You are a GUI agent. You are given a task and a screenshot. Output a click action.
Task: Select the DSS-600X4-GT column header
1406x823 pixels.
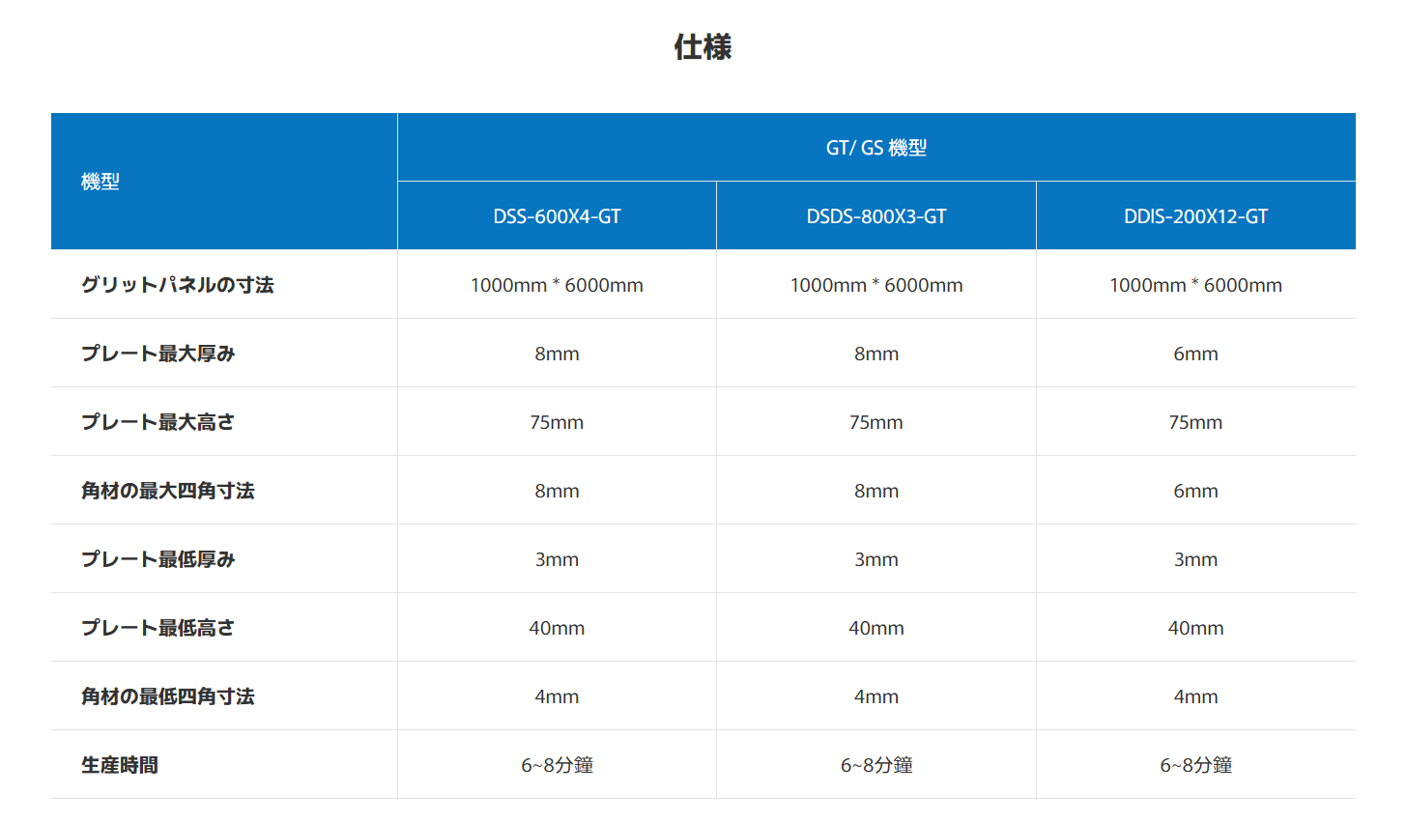pos(557,216)
